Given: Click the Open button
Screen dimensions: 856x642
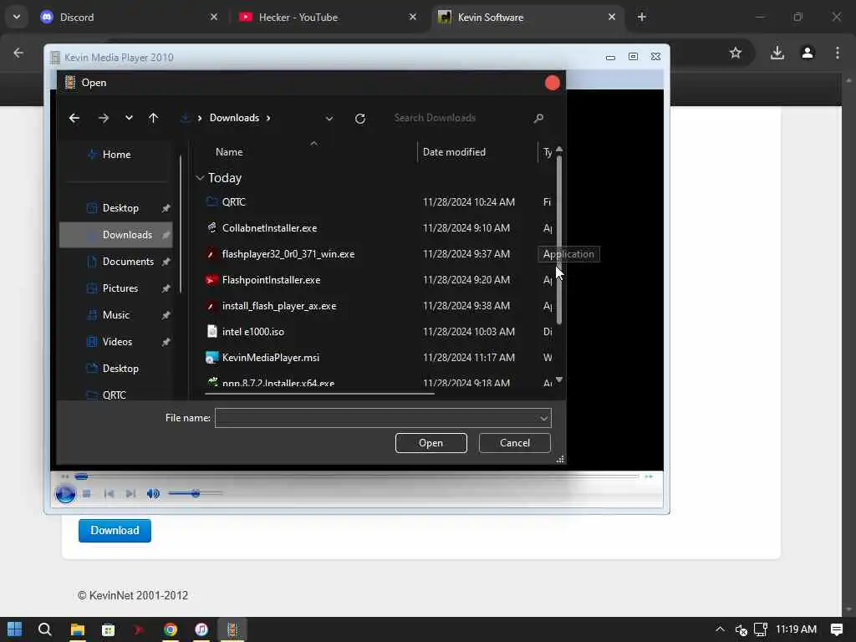Looking at the screenshot, I should [431, 443].
